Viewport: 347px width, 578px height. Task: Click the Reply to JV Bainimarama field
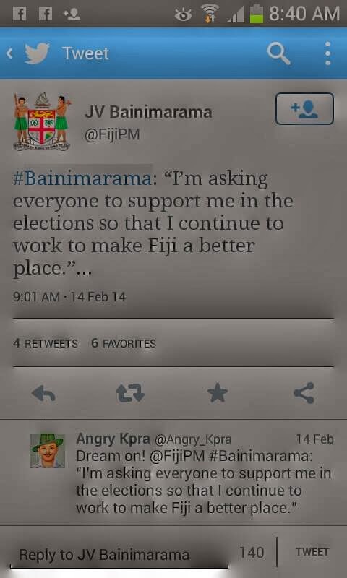pos(119,554)
